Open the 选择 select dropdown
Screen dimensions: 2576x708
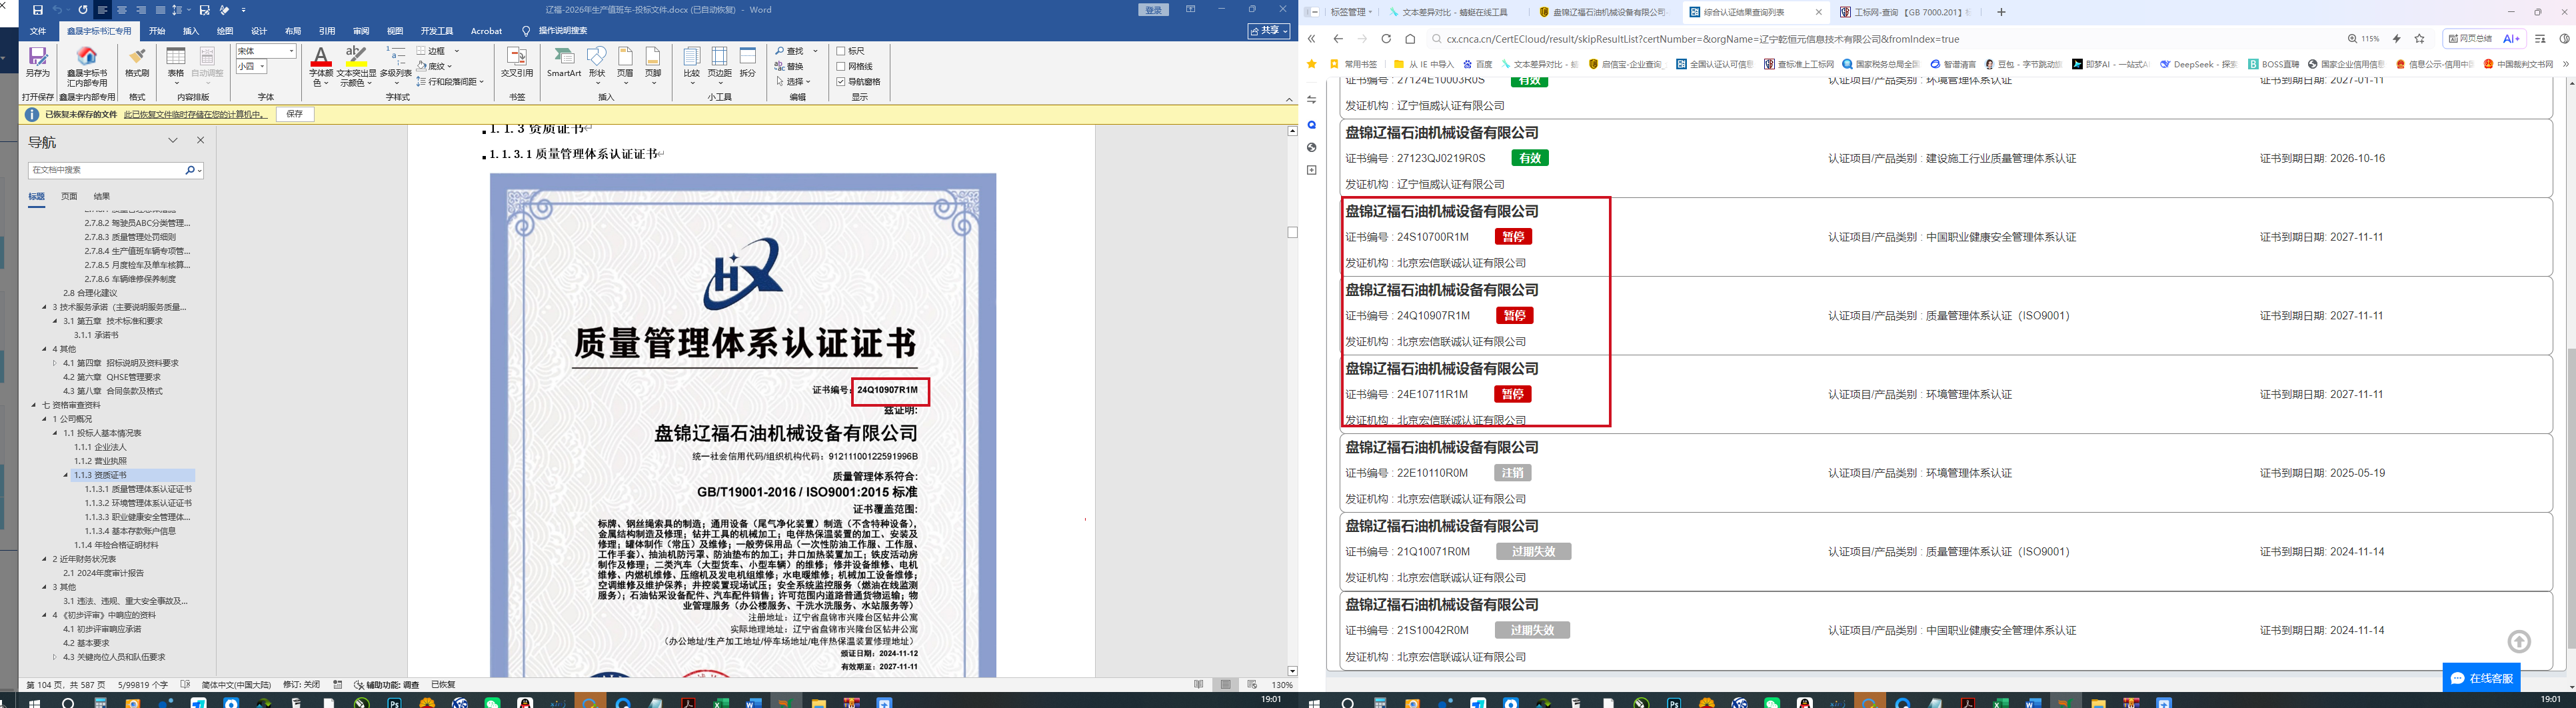coord(792,81)
